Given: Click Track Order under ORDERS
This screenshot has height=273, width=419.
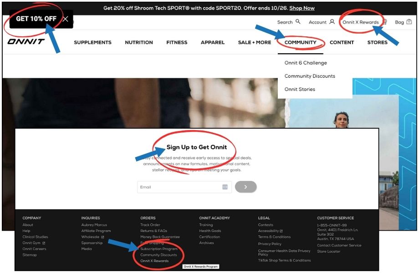Looking at the screenshot, I should tap(150, 224).
